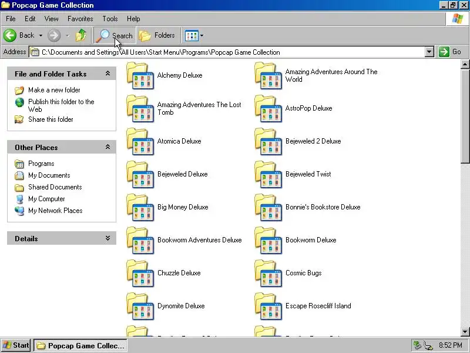Image resolution: width=470 pixels, height=353 pixels.
Task: Open My Network Places link
Action: [x=55, y=211]
